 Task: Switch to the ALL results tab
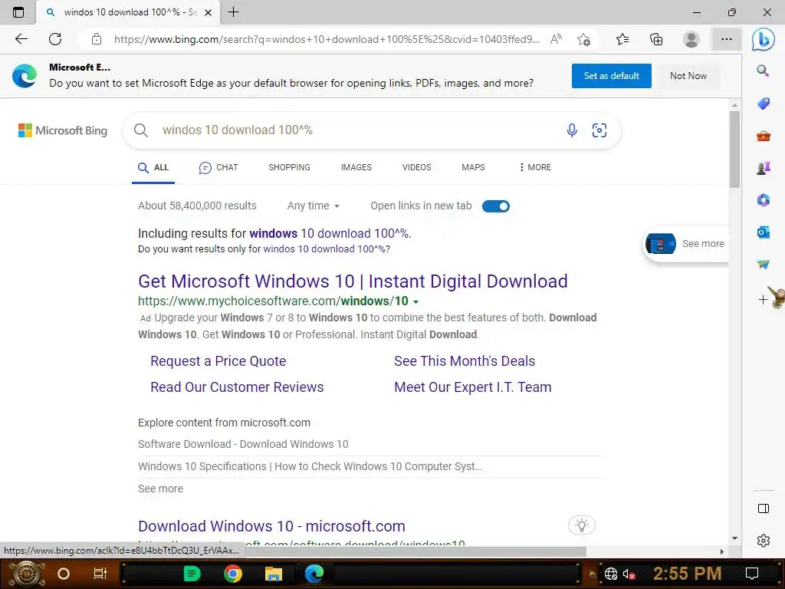[153, 167]
